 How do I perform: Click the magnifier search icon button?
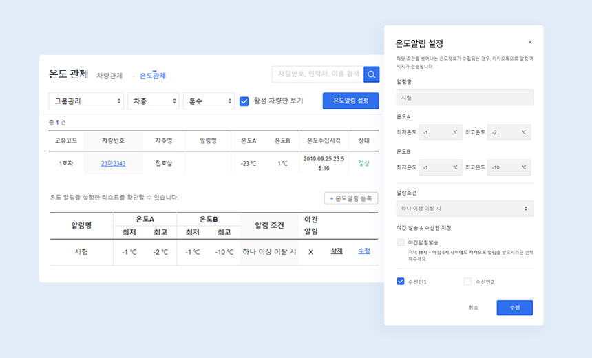coord(372,74)
